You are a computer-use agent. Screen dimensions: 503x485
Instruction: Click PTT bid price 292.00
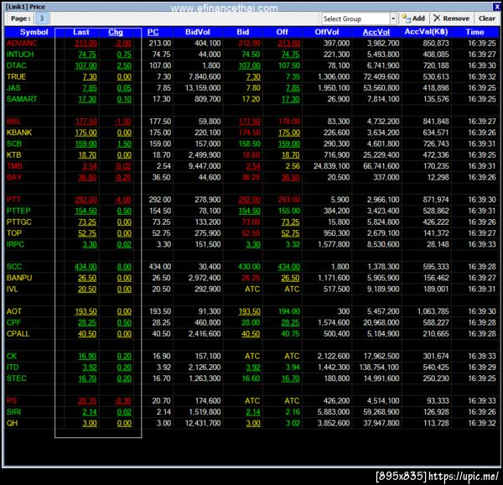[x=249, y=200]
